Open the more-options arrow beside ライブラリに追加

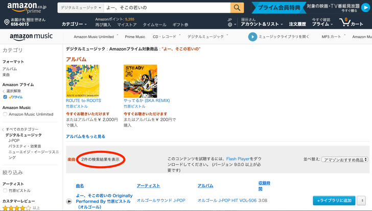click(x=362, y=201)
